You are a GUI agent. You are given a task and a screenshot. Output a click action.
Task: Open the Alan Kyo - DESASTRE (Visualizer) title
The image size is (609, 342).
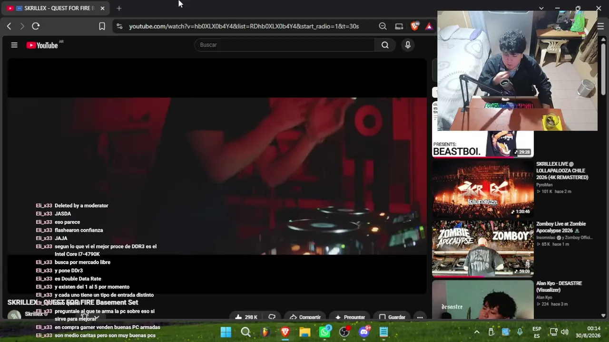coord(559,286)
